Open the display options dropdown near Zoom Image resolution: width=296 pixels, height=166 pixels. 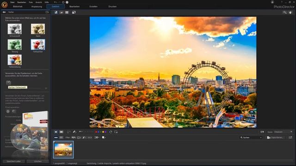[x=262, y=132]
